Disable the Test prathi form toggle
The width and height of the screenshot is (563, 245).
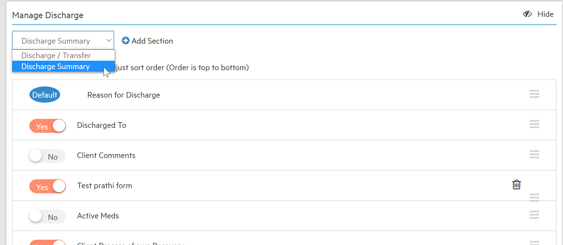pos(48,186)
